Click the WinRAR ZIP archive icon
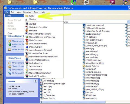This screenshot has height=104, width=130. pos(27,76)
